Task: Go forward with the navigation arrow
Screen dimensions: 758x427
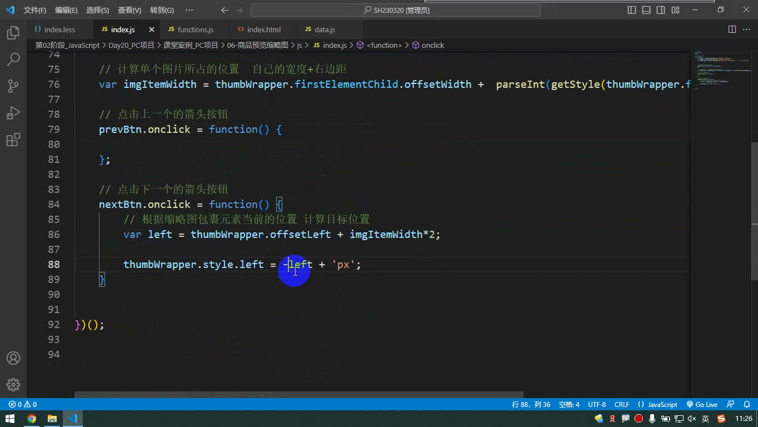Action: [239, 10]
